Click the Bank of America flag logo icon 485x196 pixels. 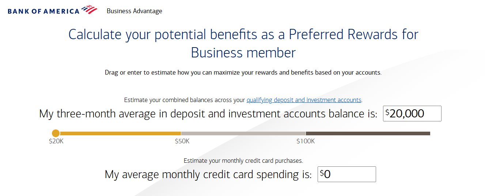(x=90, y=10)
